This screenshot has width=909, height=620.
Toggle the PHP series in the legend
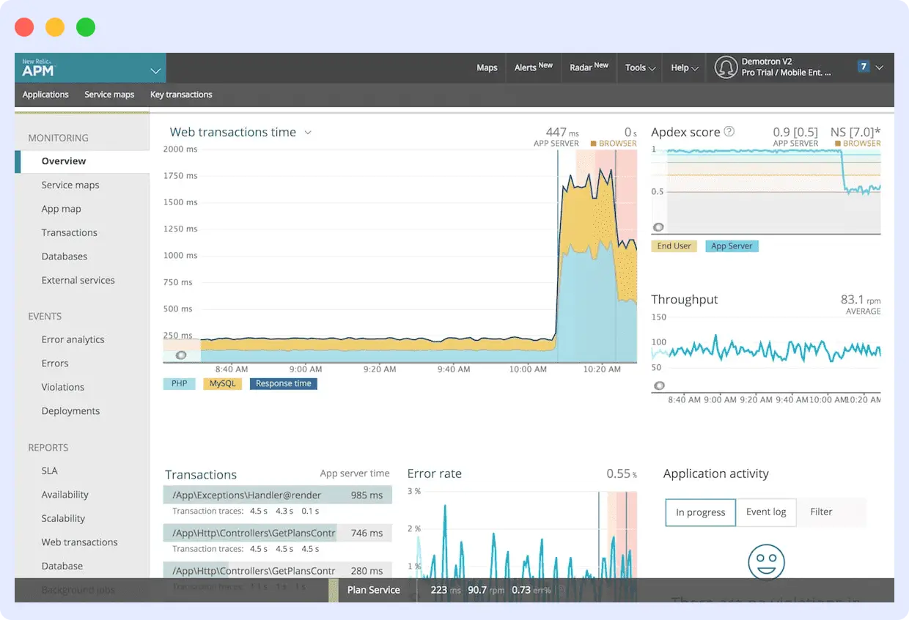point(179,383)
